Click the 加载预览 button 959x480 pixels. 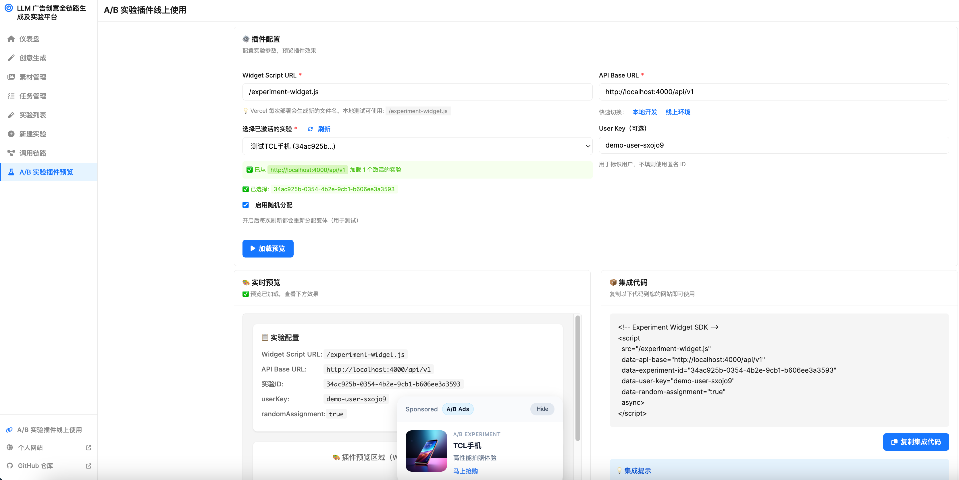[x=268, y=249]
